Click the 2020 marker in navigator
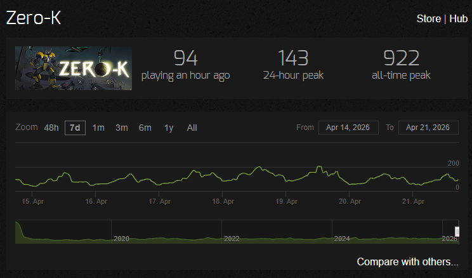 (x=121, y=239)
